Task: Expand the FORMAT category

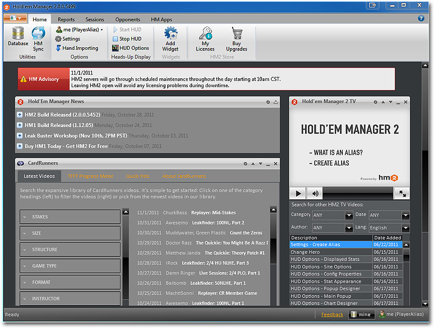Action: (x=70, y=282)
